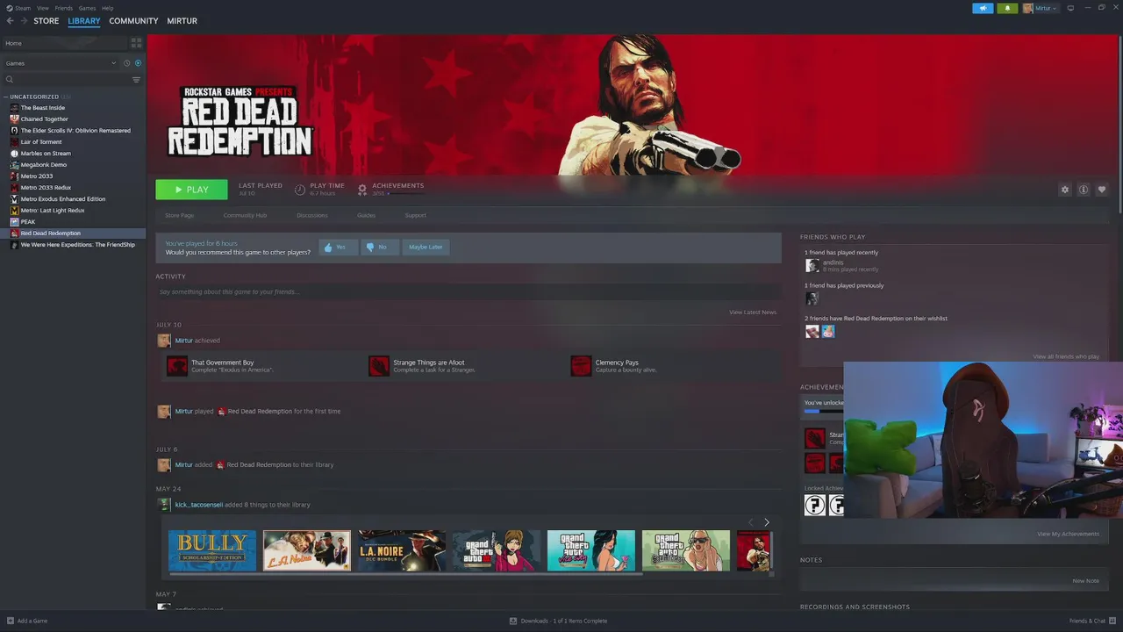This screenshot has height=632, width=1123.
Task: Click thumbs up Yes recommendation
Action: (338, 248)
